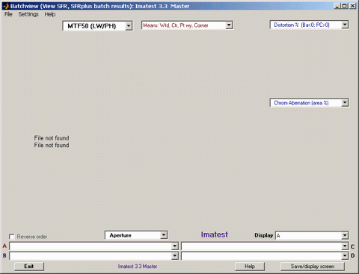Click the bottom Help button

(x=250, y=267)
